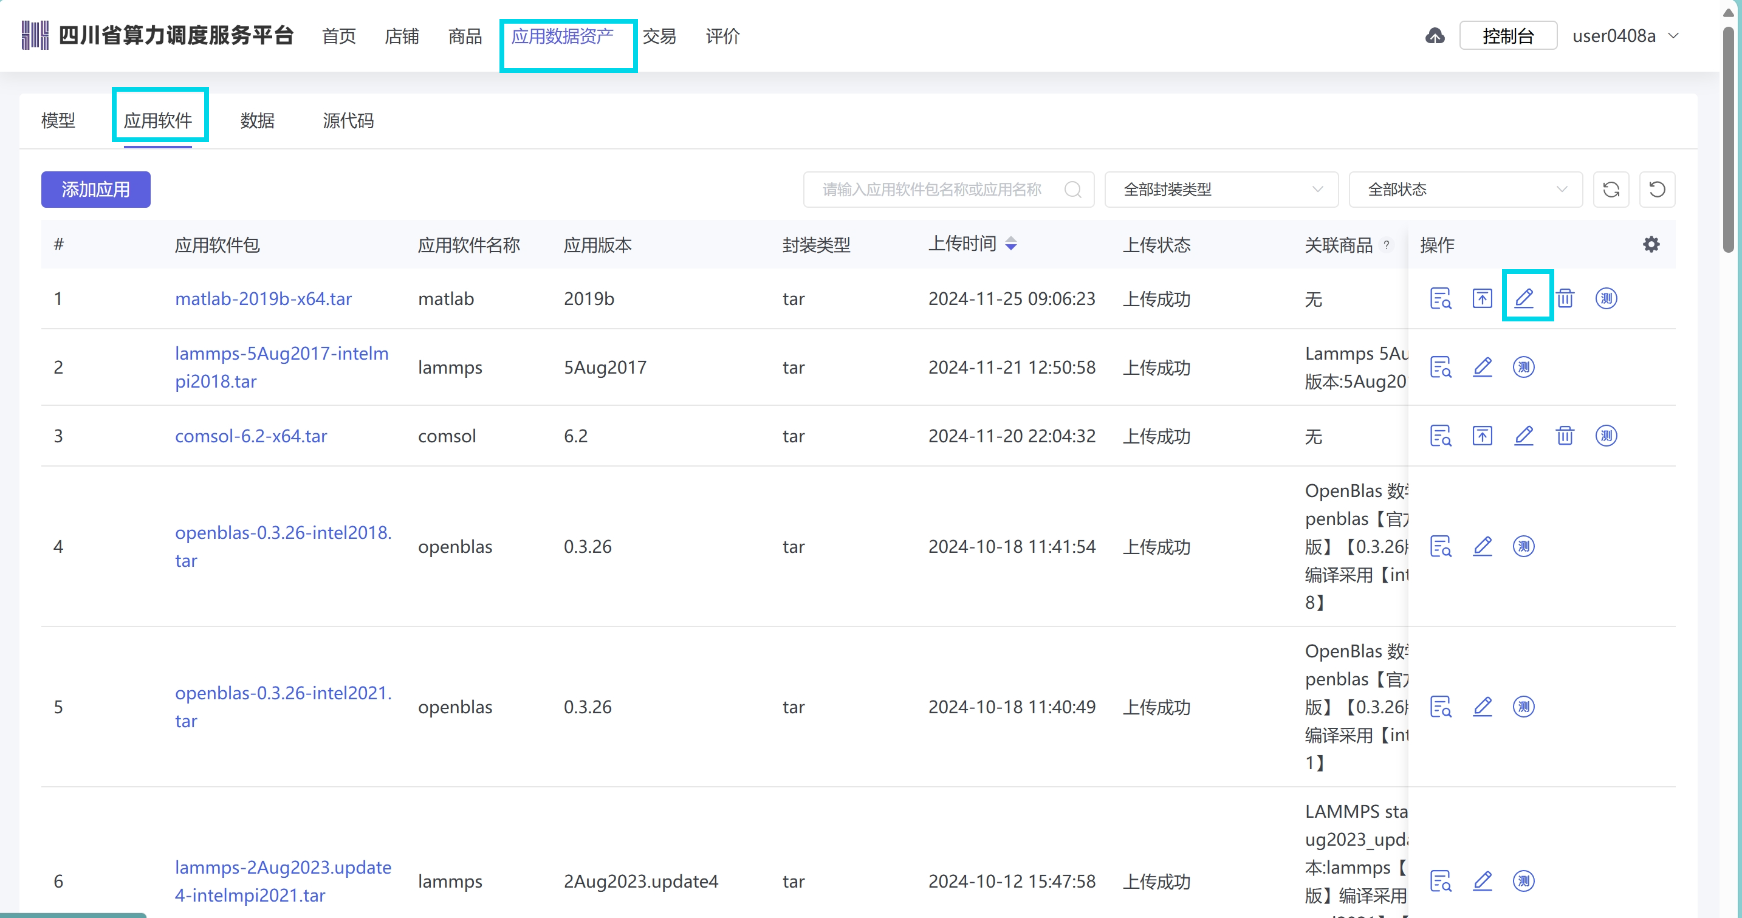The height and width of the screenshot is (918, 1742).
Task: Click pencil edit icon in lammps 5Aug2017 row
Action: coord(1483,367)
